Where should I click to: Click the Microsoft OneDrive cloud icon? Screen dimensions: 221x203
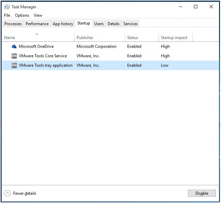(14, 46)
